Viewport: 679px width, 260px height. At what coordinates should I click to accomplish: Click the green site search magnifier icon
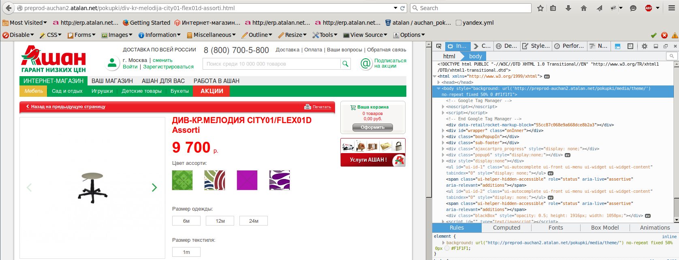tap(346, 64)
